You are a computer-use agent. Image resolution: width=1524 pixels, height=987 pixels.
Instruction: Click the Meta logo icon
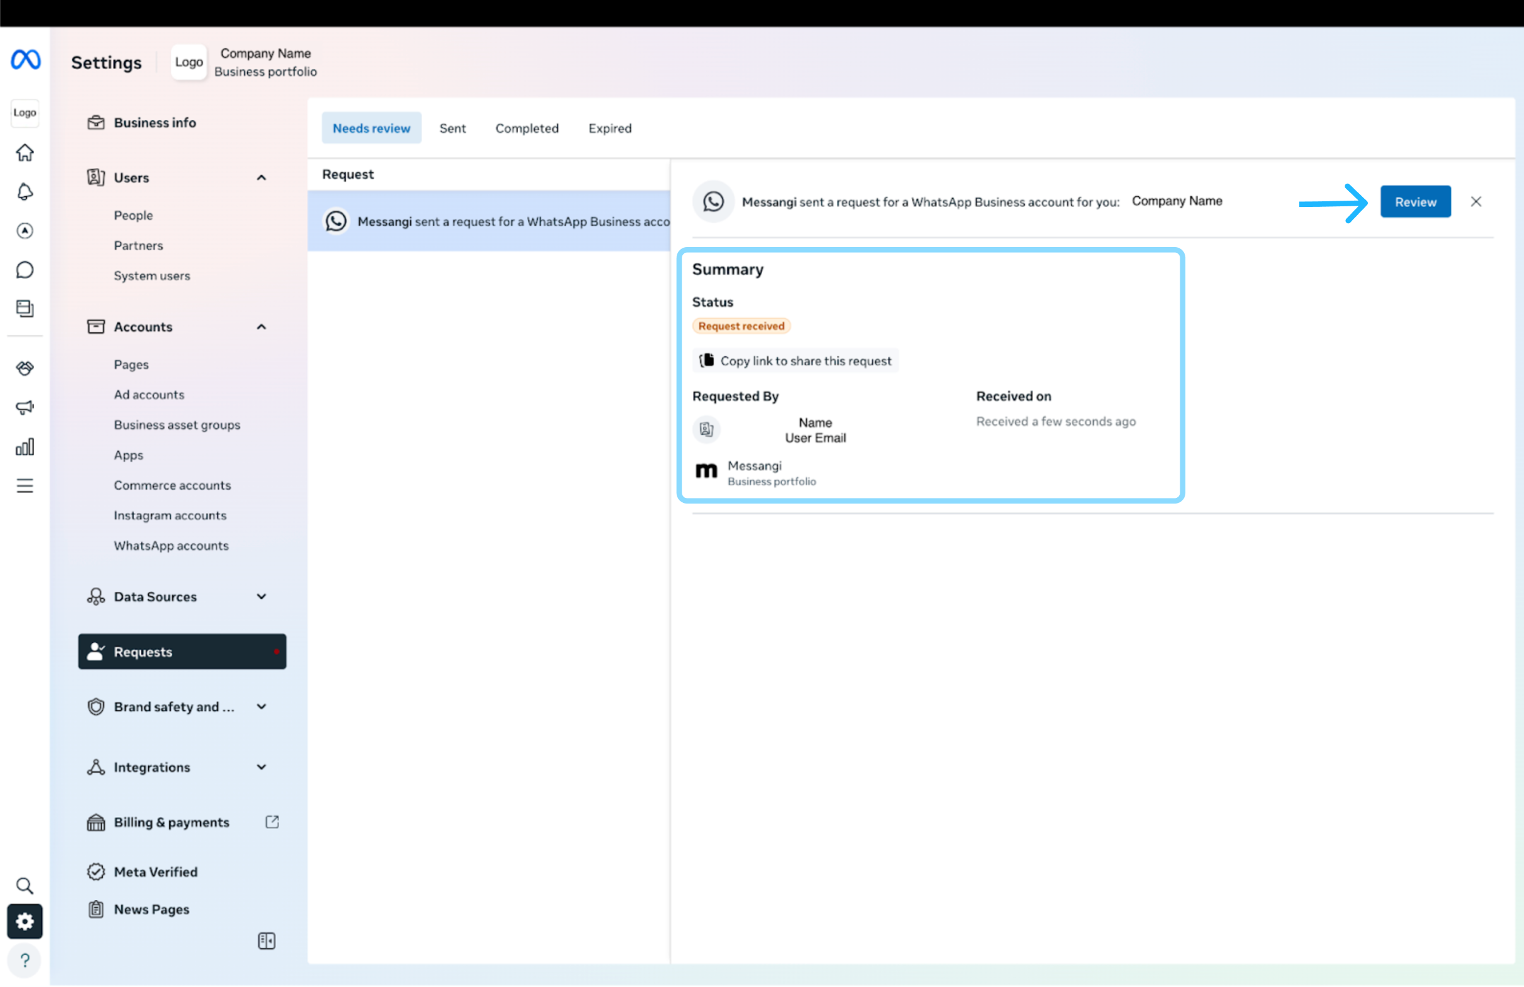pos(26,60)
